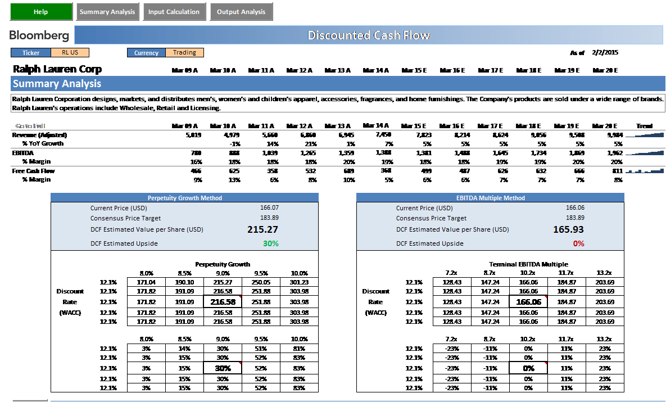Click the Revenue value 7,450
This screenshot has height=402, width=666.
click(x=383, y=134)
